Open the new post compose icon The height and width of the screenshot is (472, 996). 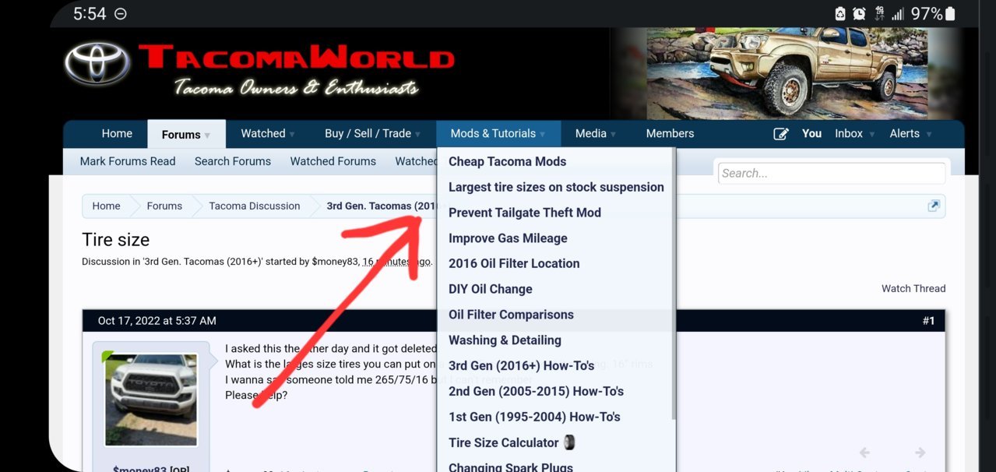780,134
